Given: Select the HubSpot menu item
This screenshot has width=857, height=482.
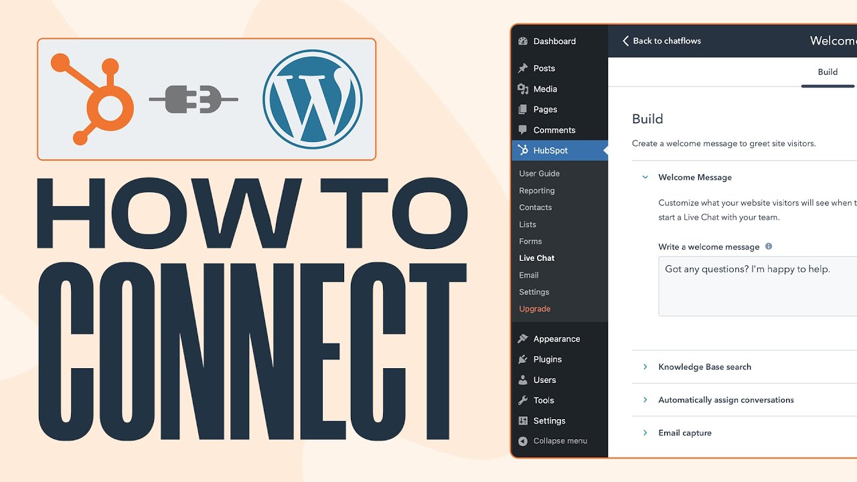Looking at the screenshot, I should [x=560, y=151].
